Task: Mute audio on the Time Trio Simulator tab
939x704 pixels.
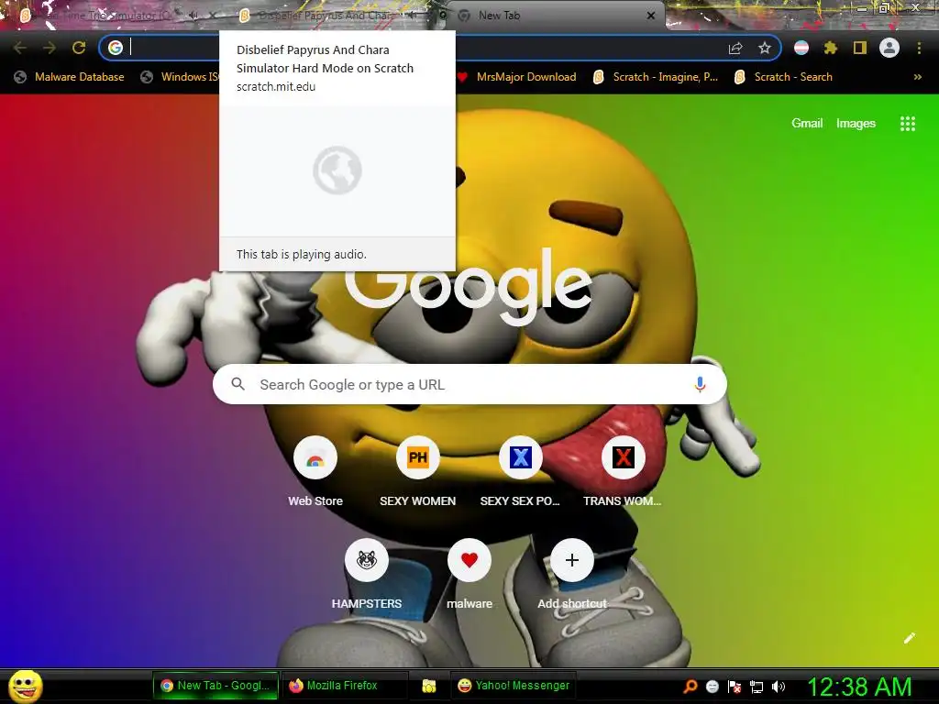Action: coord(194,16)
